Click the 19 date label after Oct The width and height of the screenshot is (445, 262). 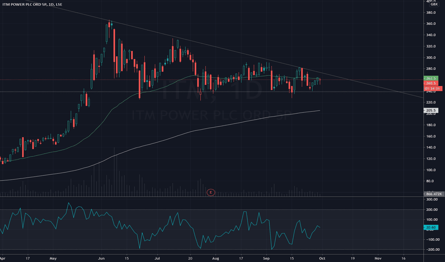[353, 258]
